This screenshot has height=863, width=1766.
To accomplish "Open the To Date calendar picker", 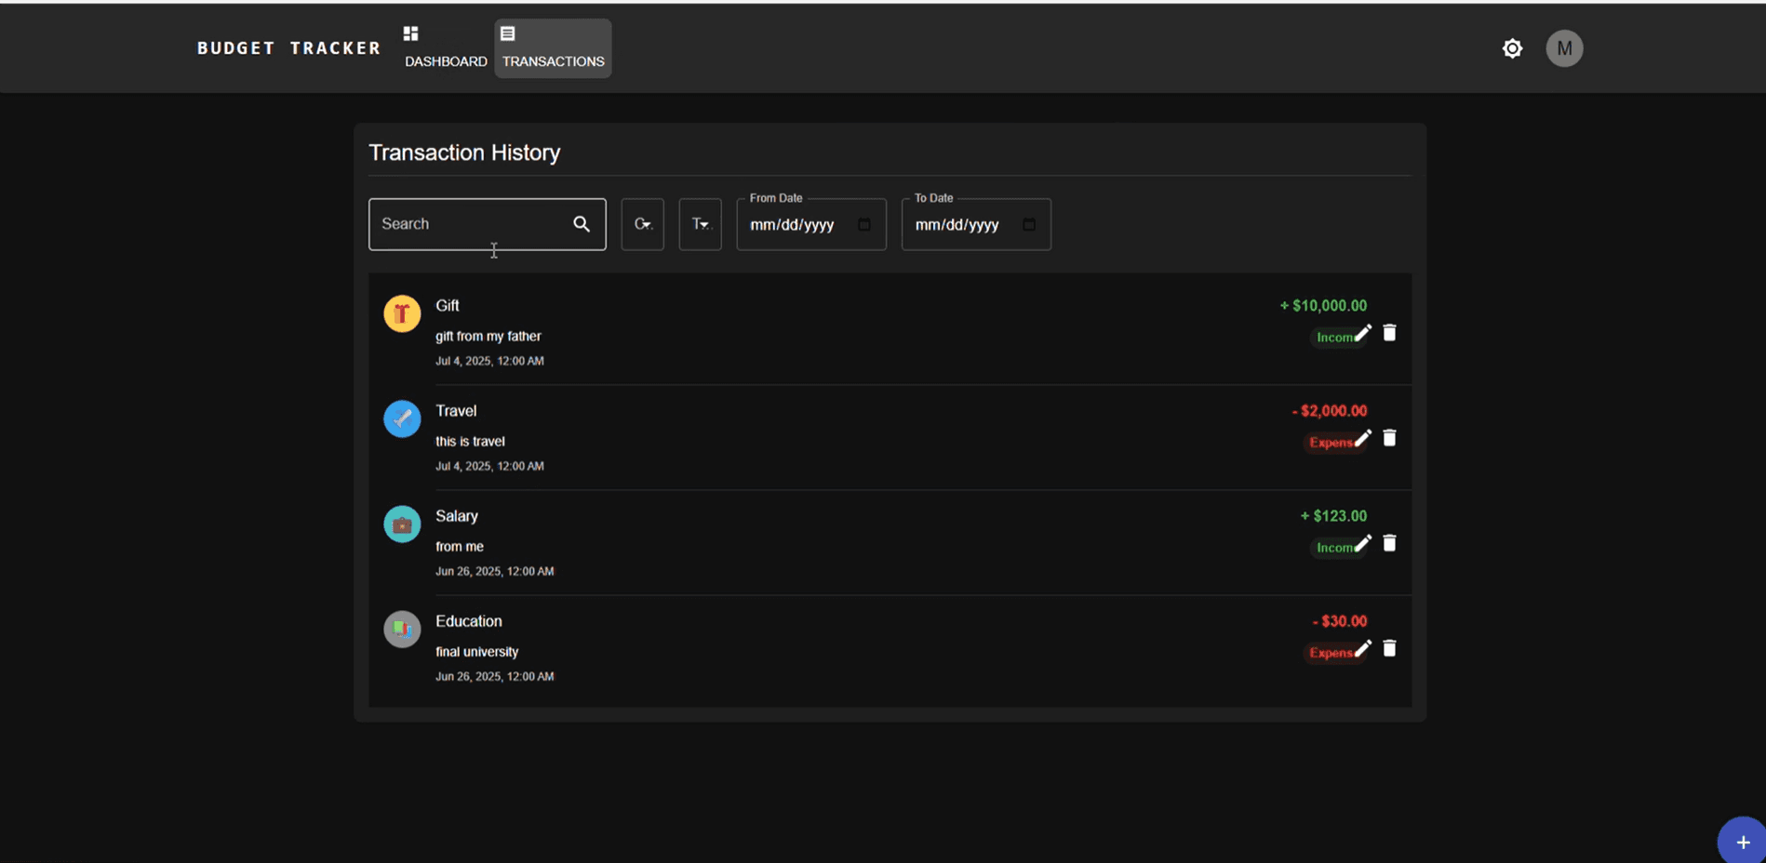I will tap(1029, 224).
